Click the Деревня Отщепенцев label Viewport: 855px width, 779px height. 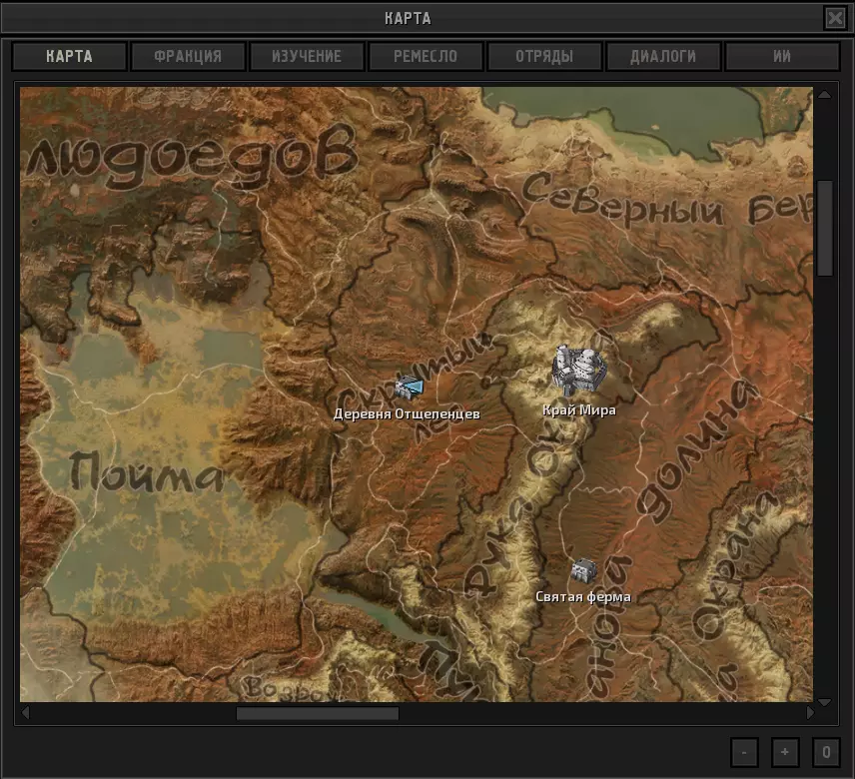click(x=407, y=414)
